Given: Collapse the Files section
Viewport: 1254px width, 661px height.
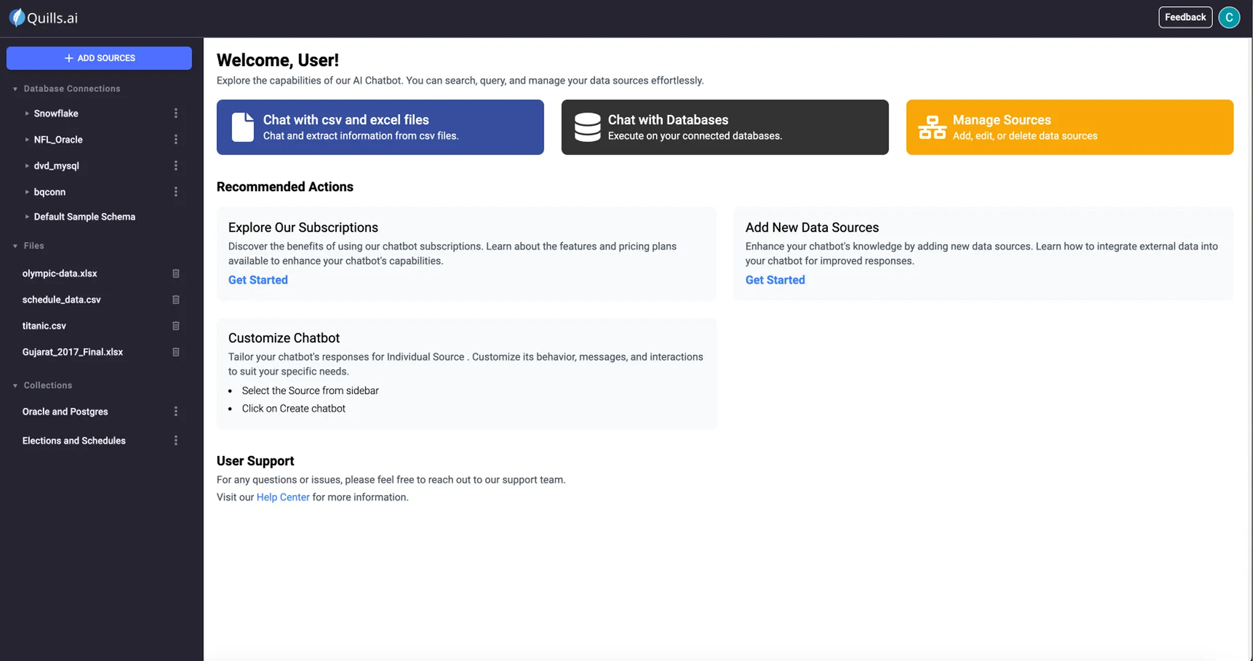Looking at the screenshot, I should coord(15,246).
